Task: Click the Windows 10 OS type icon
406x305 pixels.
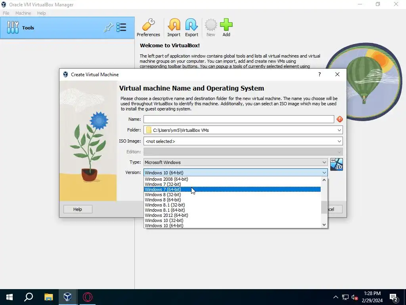Action: [337, 164]
